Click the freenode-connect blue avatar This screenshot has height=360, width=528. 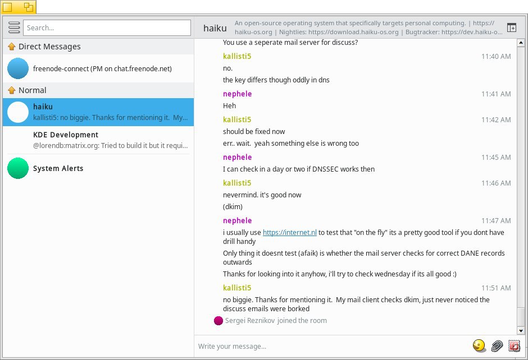18,68
